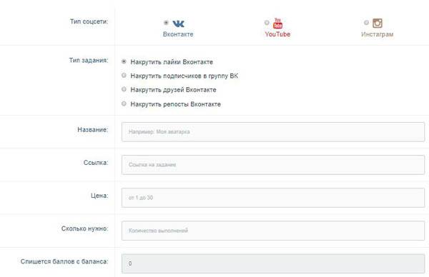Select the Вконтакте radio button

pyautogui.click(x=166, y=23)
